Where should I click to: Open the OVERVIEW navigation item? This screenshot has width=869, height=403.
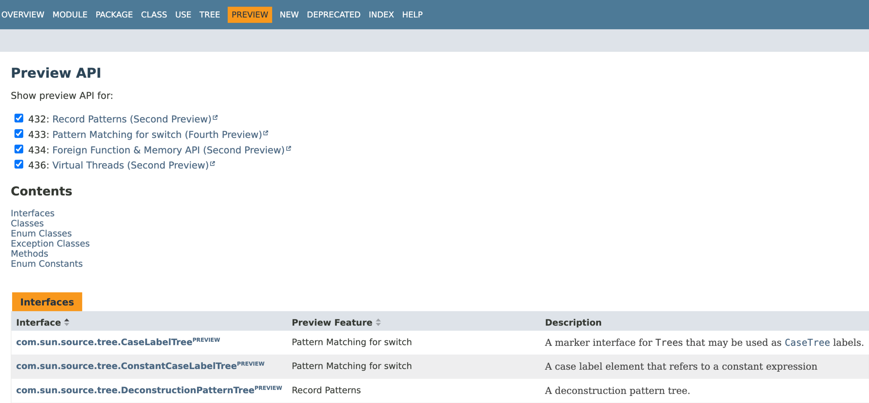click(23, 15)
